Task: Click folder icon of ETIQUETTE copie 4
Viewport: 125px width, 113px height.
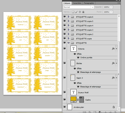Action: [x=72, y=25]
